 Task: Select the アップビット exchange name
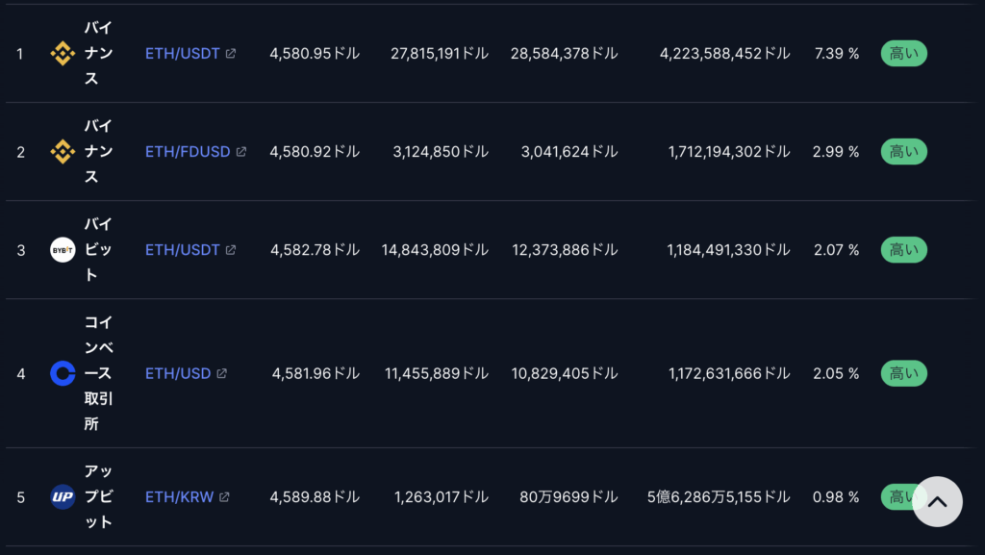99,497
